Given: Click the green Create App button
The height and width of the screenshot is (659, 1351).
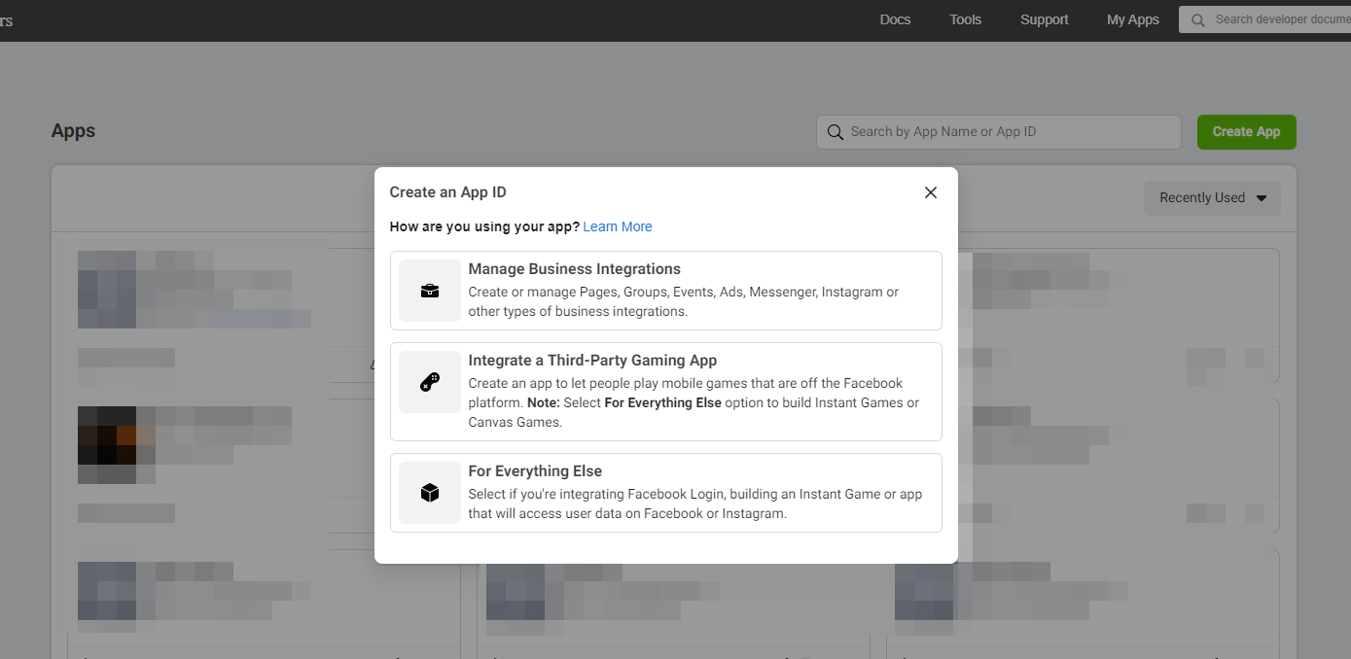Looking at the screenshot, I should pyautogui.click(x=1247, y=132).
